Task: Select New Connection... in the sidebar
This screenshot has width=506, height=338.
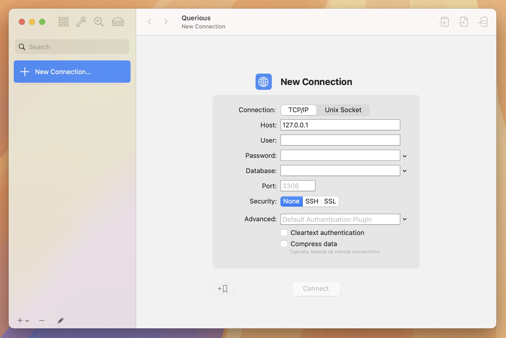Action: (72, 72)
